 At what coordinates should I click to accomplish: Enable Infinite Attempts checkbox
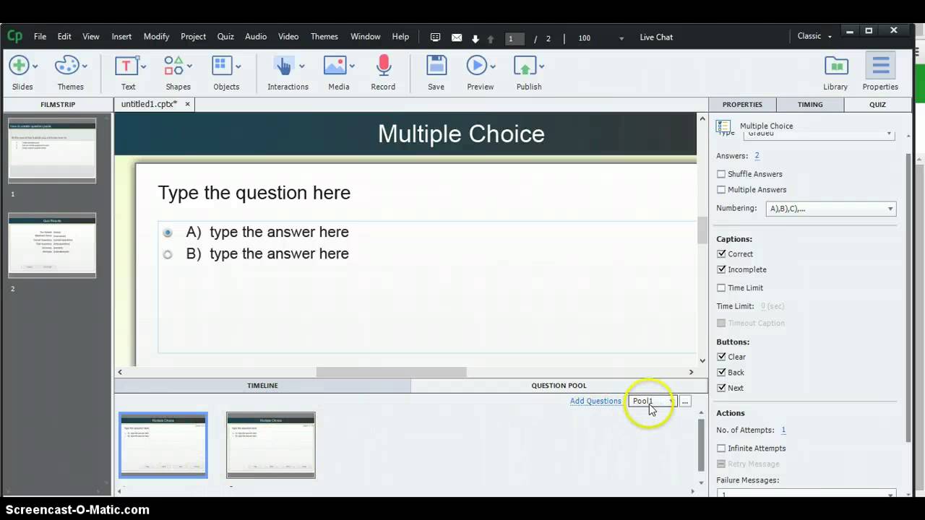click(x=721, y=448)
